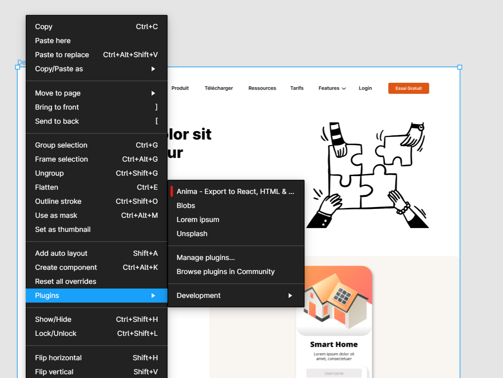Select the Smart Home house image
The width and height of the screenshot is (503, 378).
click(x=334, y=300)
